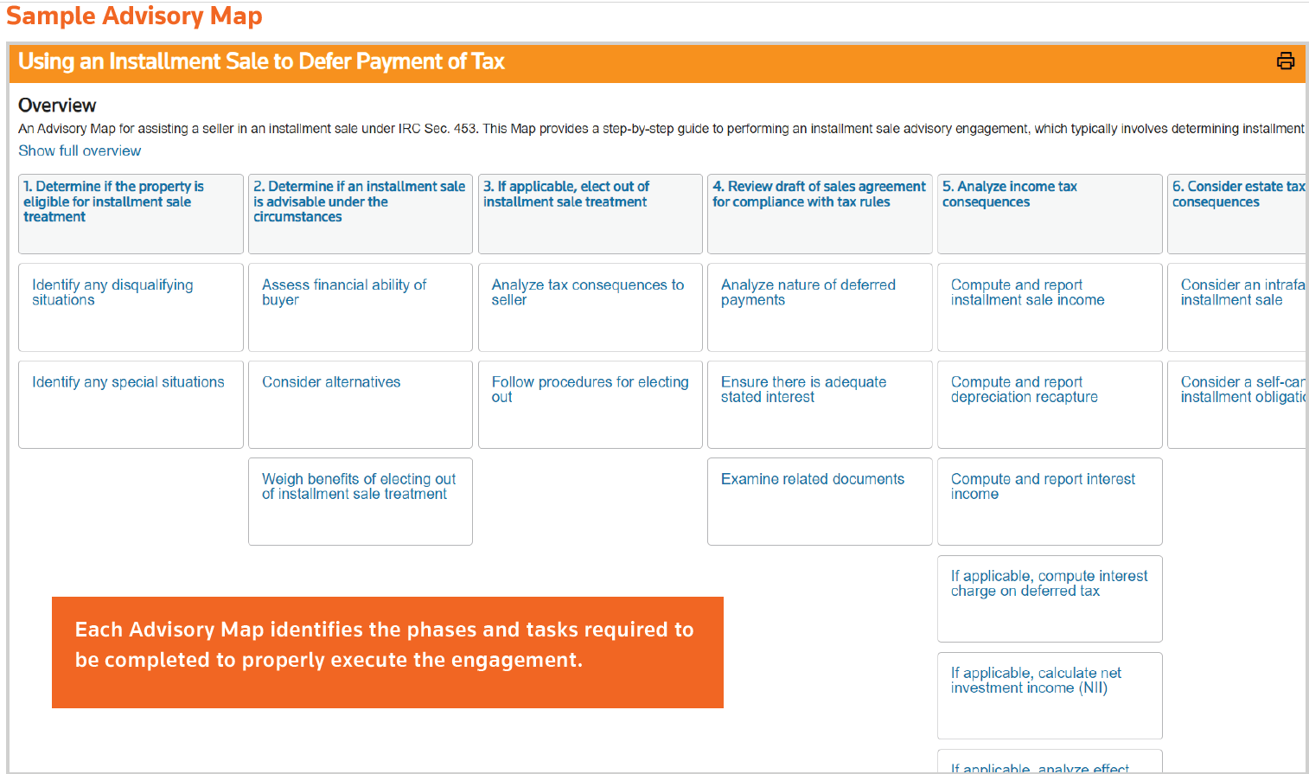The height and width of the screenshot is (774, 1309).
Task: Open phase 6 Consider estate tax consequences
Action: coord(1237,195)
